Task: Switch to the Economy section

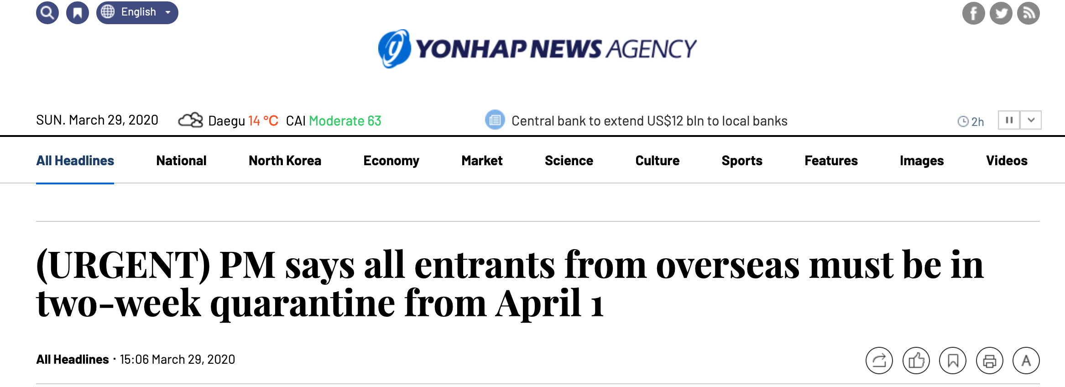Action: click(391, 161)
